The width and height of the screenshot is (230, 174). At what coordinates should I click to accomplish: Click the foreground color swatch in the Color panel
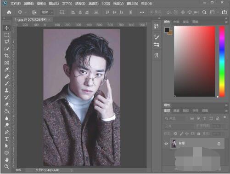[x=167, y=29]
